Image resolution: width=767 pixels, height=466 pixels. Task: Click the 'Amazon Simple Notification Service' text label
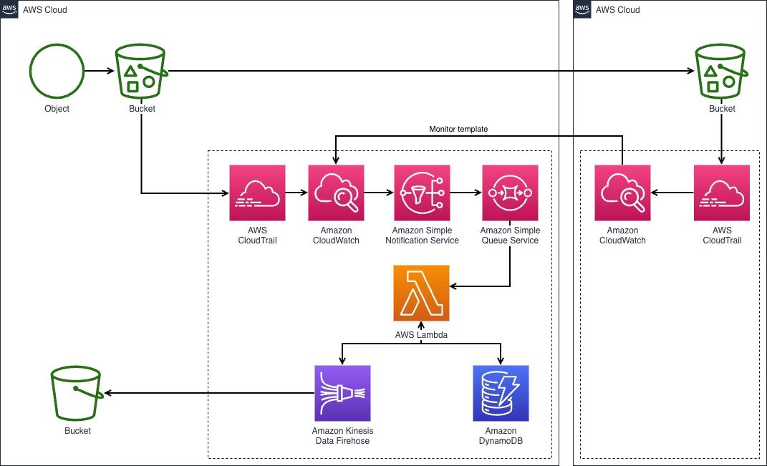422,236
